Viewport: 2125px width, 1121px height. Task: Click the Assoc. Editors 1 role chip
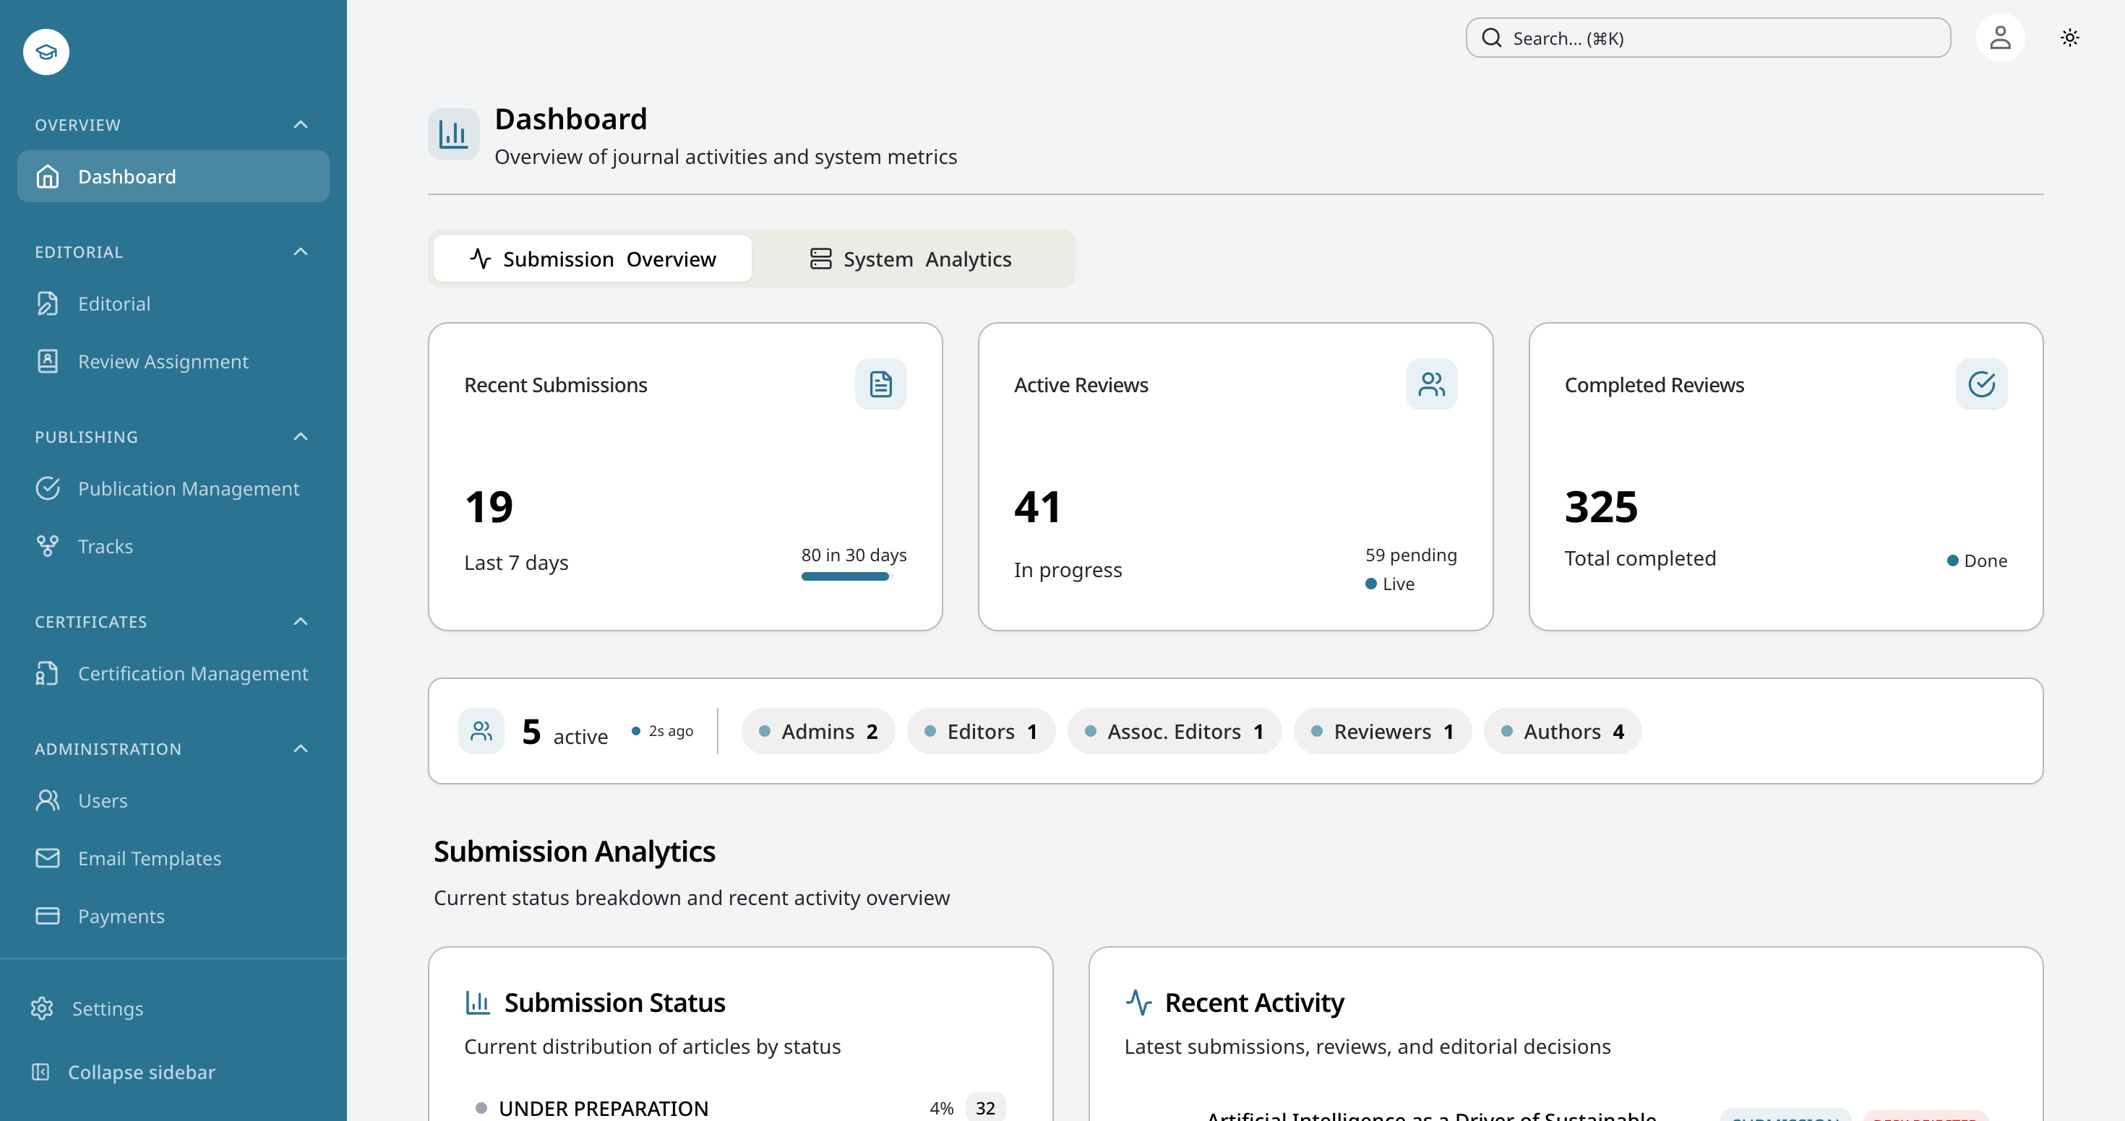click(1174, 731)
